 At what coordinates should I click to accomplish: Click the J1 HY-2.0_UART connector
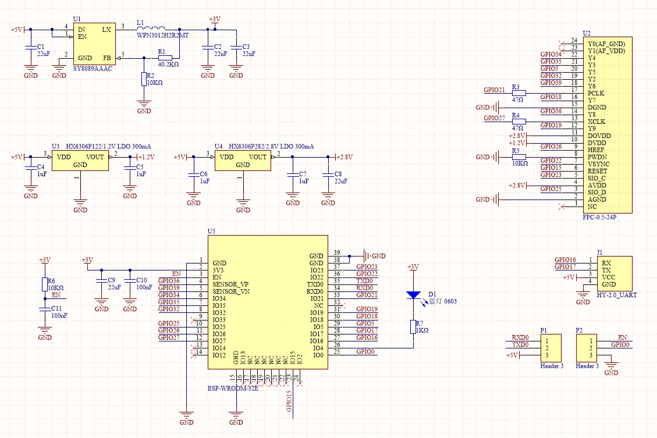614,273
